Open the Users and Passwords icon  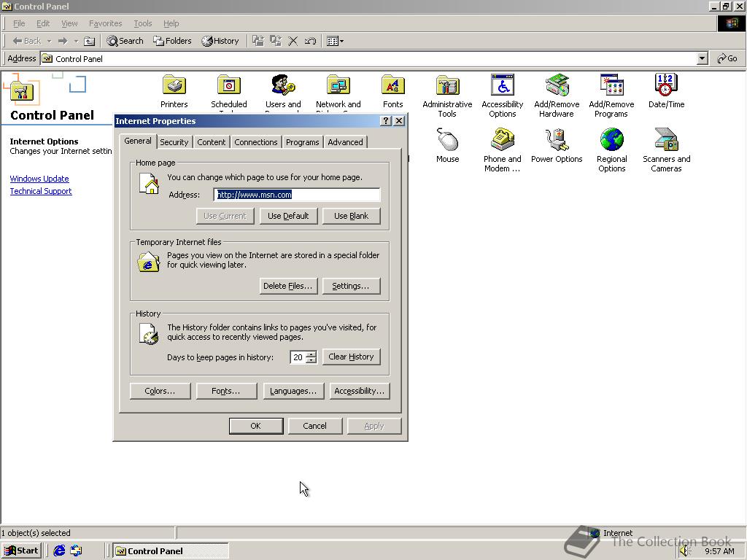[x=283, y=91]
